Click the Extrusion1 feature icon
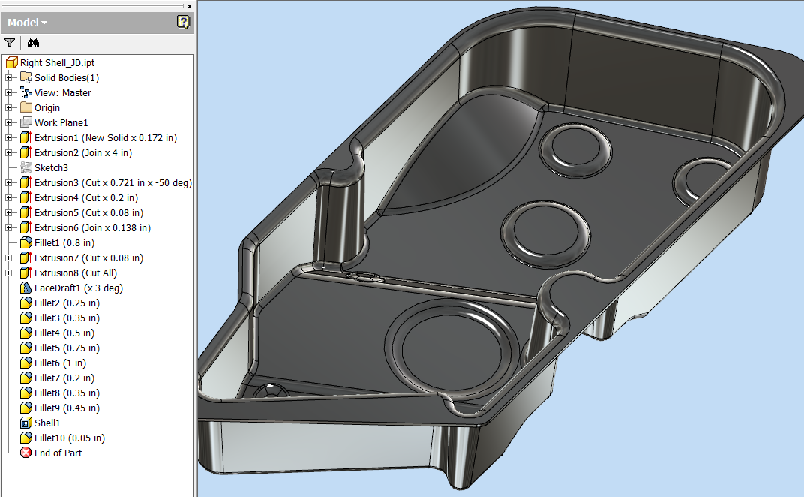This screenshot has width=804, height=497. [26, 137]
